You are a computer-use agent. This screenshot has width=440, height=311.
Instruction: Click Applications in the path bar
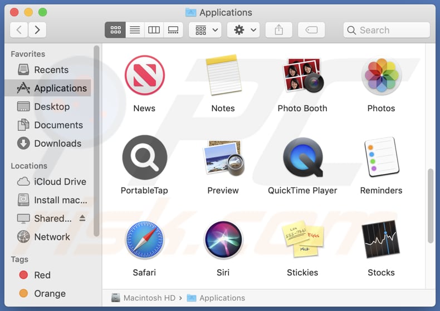(216, 298)
